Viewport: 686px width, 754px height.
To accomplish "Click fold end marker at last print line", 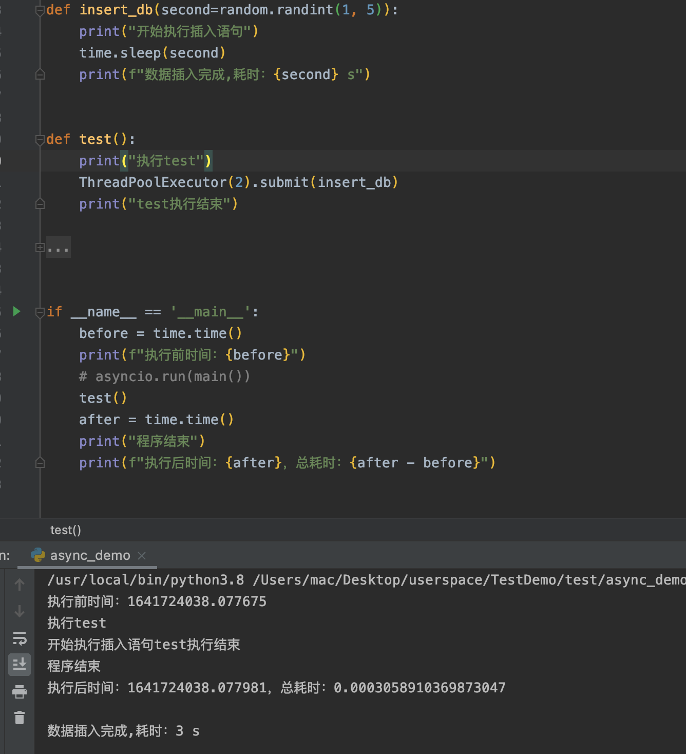I will pos(40,463).
